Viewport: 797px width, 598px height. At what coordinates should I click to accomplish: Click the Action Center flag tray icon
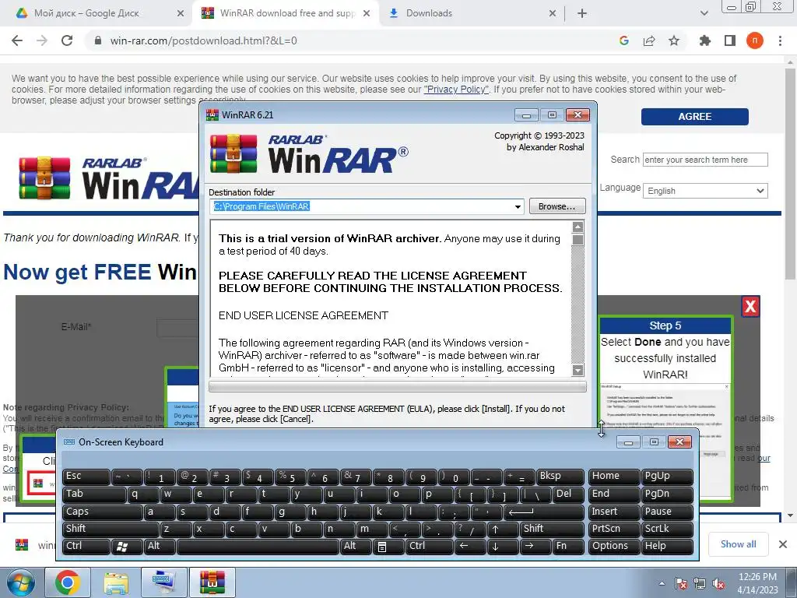681,584
